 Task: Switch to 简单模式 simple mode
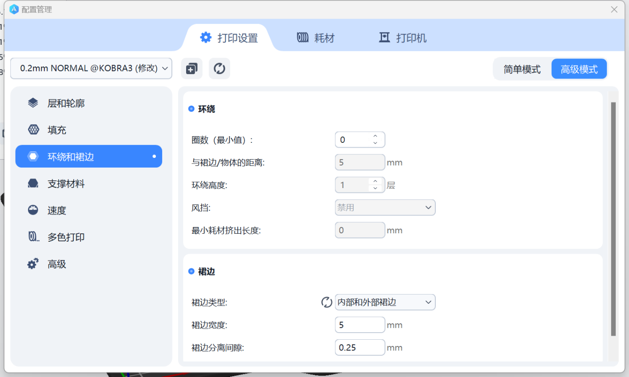[x=522, y=69]
